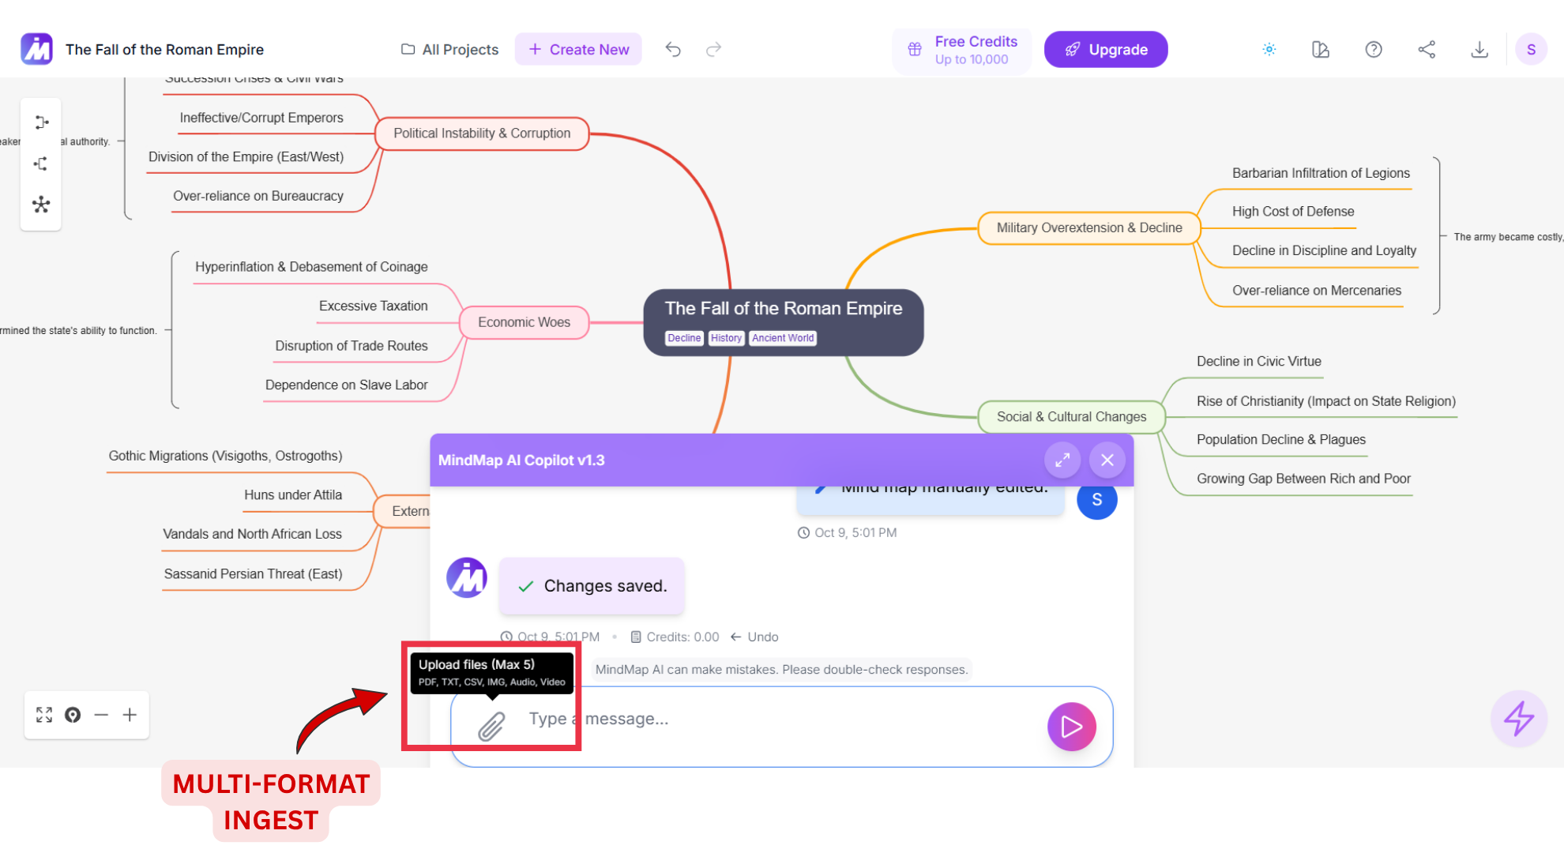Open the download/export icon
1564x853 pixels.
1480,49
